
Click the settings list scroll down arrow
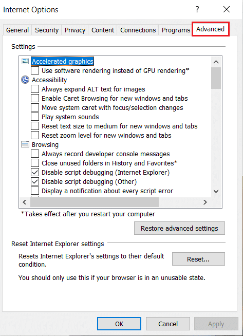pos(216,191)
